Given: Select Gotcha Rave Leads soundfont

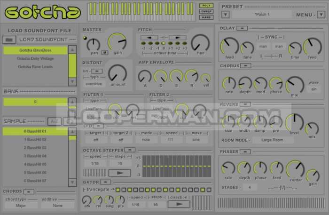Looking at the screenshot, I should tap(35, 66).
